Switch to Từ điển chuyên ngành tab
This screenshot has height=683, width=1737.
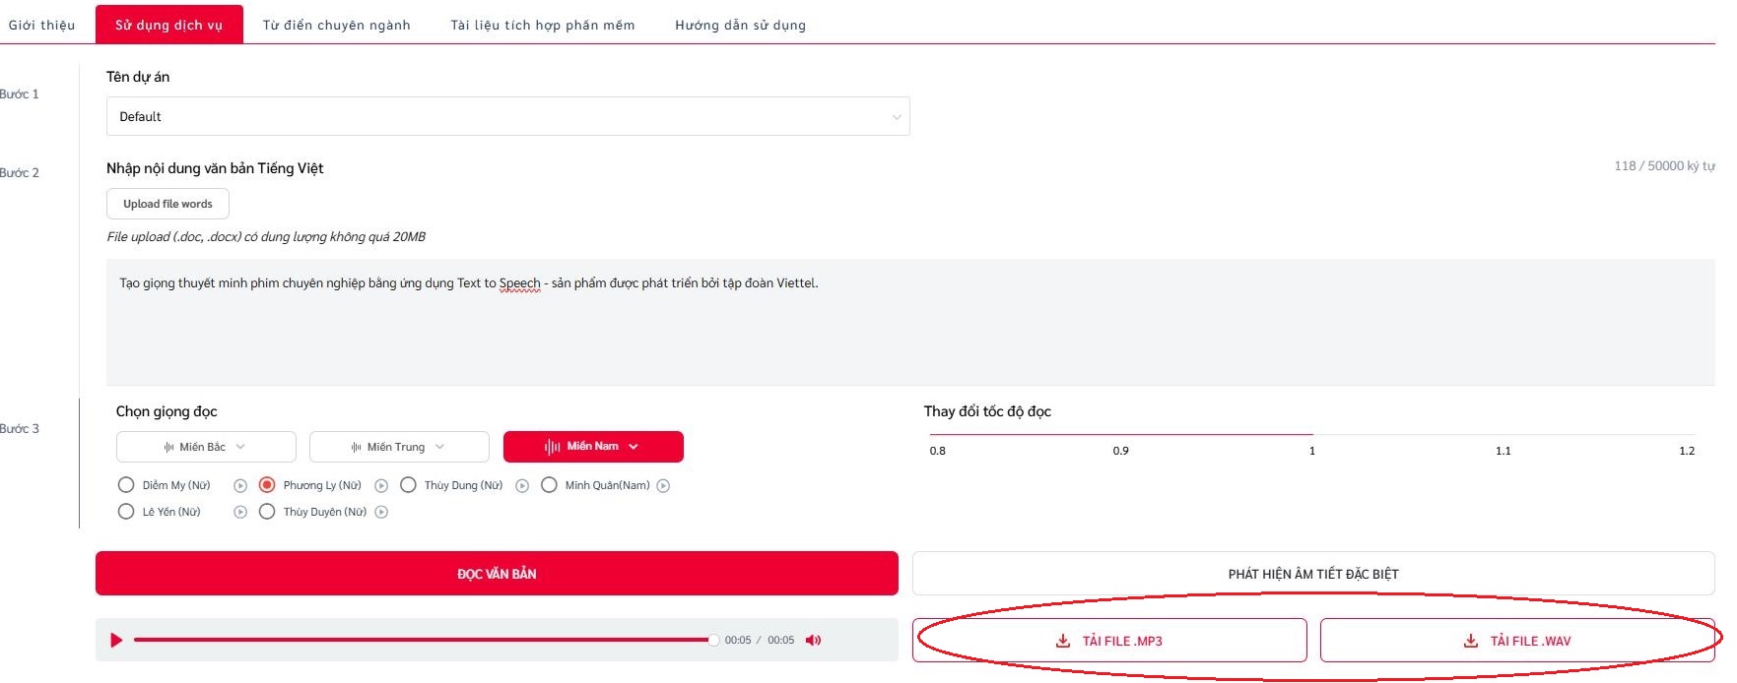pos(336,25)
